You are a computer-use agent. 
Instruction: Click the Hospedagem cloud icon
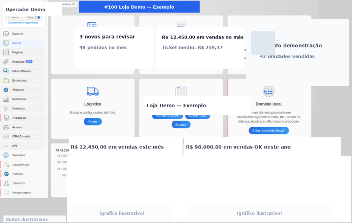click(6, 193)
